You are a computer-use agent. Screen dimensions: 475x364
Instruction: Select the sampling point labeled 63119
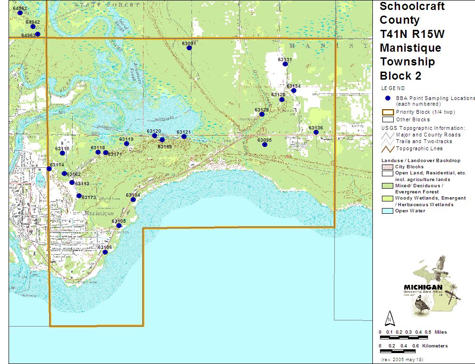pyautogui.click(x=126, y=144)
